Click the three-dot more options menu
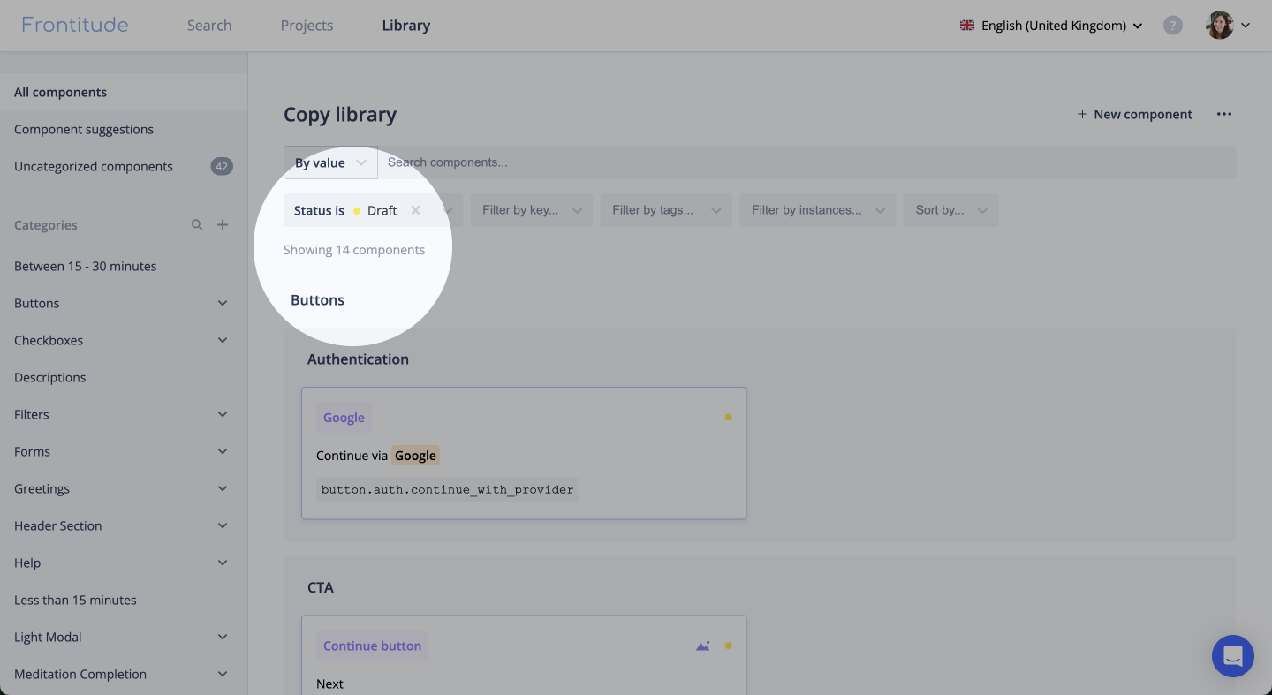Viewport: 1272px width, 695px height. click(1223, 114)
